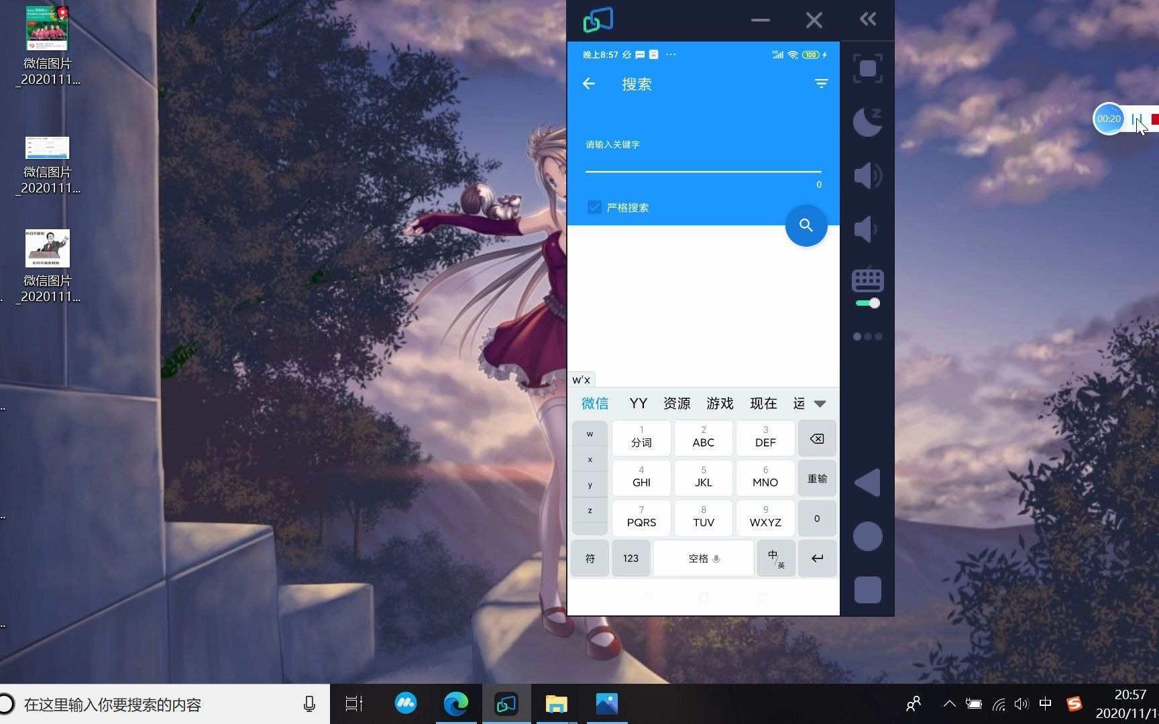The width and height of the screenshot is (1159, 724).
Task: Choose letter y in pinyin sidebar
Action: (x=590, y=485)
